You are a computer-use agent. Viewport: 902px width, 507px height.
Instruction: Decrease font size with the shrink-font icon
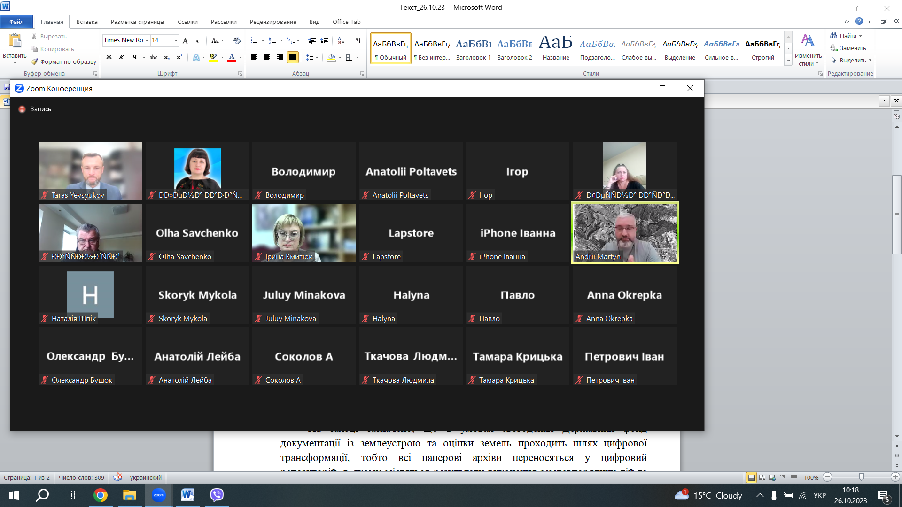198,40
